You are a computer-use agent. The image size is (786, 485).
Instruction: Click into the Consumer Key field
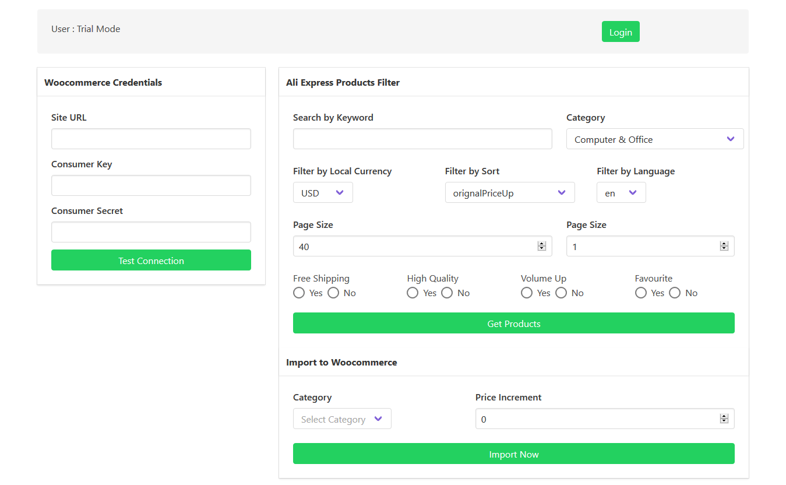[151, 185]
